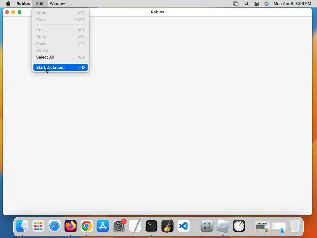Launch Google Chrome from the Dock
The image size is (317, 238).
coord(87,226)
